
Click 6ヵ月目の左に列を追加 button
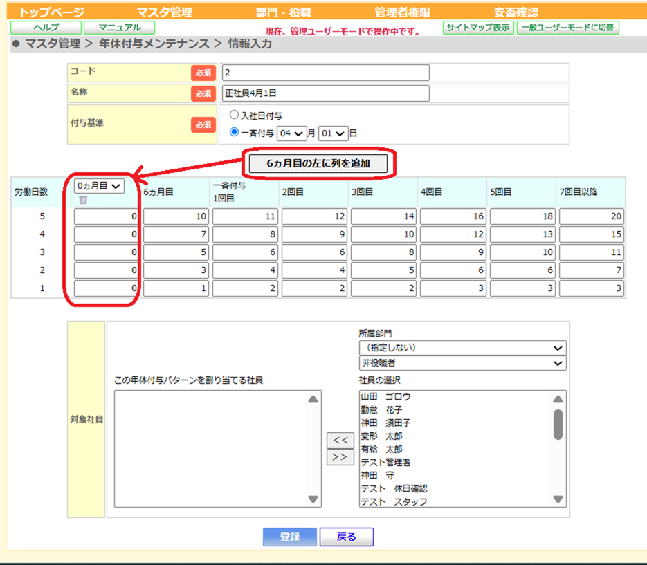318,164
